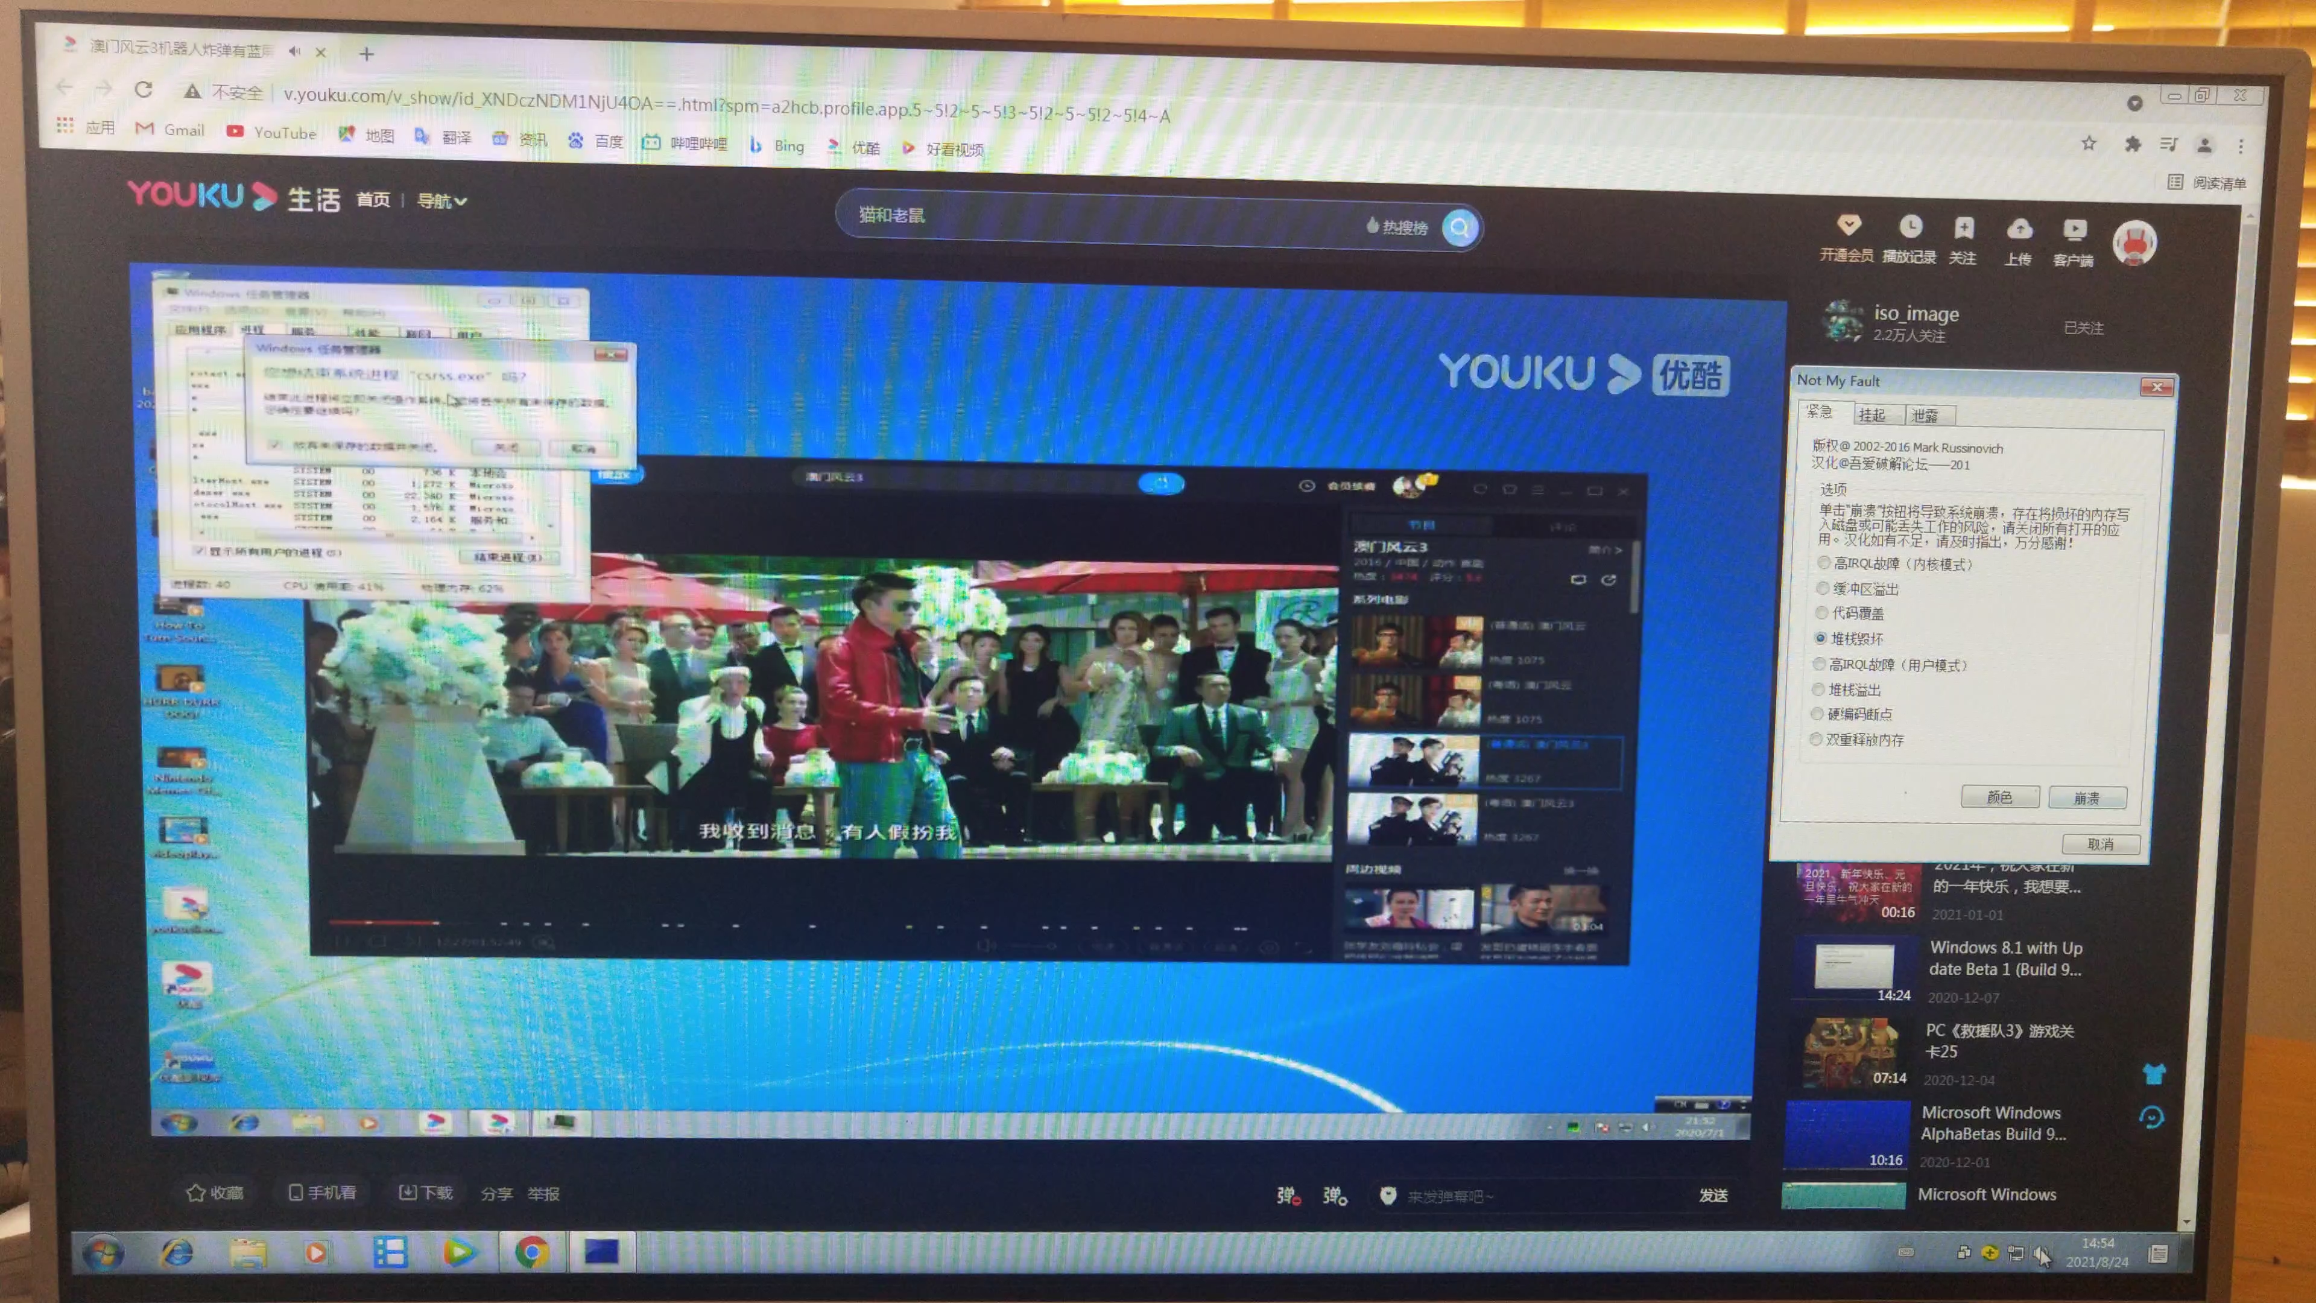This screenshot has height=1303, width=2316.
Task: Expand the 导航 navigation dropdown
Action: (x=441, y=201)
